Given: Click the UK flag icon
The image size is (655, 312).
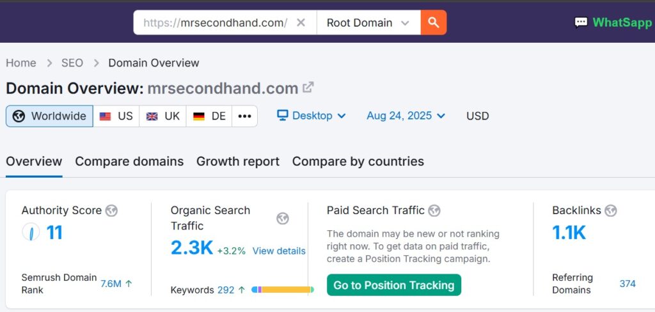Looking at the screenshot, I should pyautogui.click(x=152, y=116).
